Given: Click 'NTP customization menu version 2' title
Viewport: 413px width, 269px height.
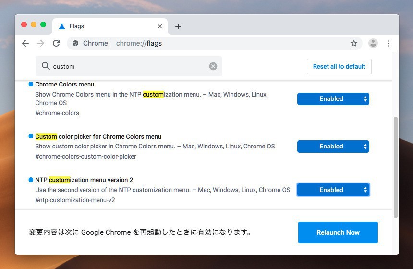Looking at the screenshot, I should click(84, 180).
